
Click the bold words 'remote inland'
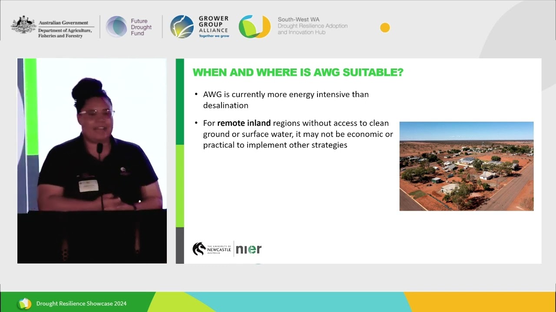pos(244,123)
